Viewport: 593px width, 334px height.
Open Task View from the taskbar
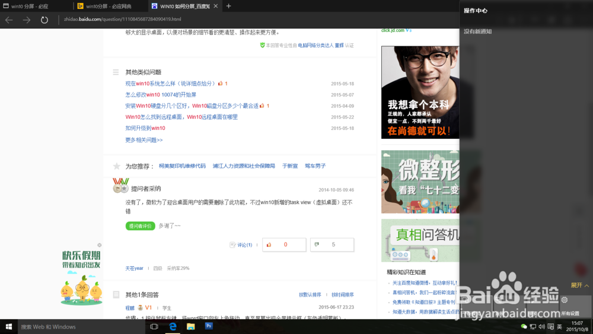pos(154,326)
